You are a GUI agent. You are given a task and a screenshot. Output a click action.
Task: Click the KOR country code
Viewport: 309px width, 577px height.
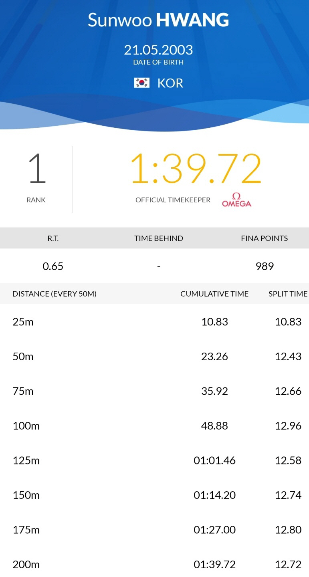170,83
